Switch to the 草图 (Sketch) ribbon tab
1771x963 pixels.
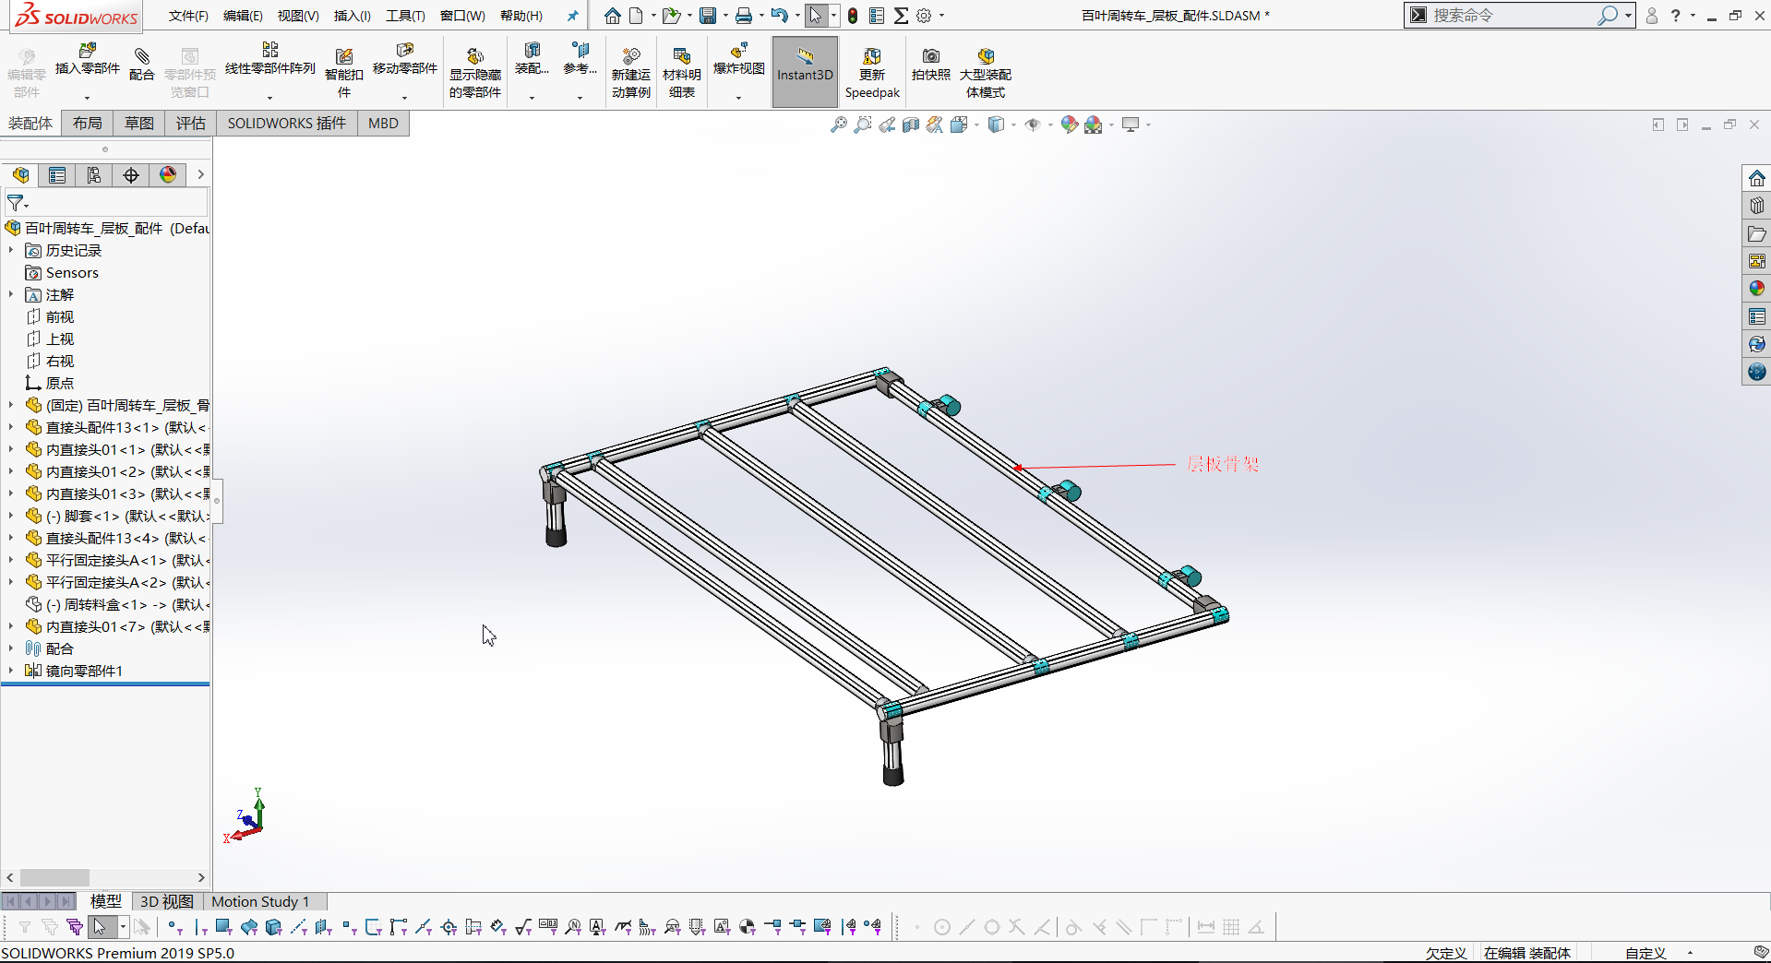(x=139, y=124)
